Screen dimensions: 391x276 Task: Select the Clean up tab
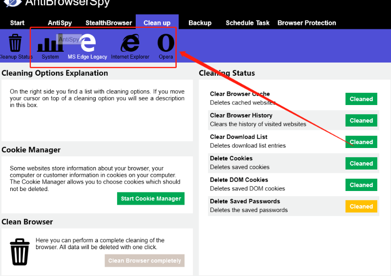pyautogui.click(x=157, y=22)
